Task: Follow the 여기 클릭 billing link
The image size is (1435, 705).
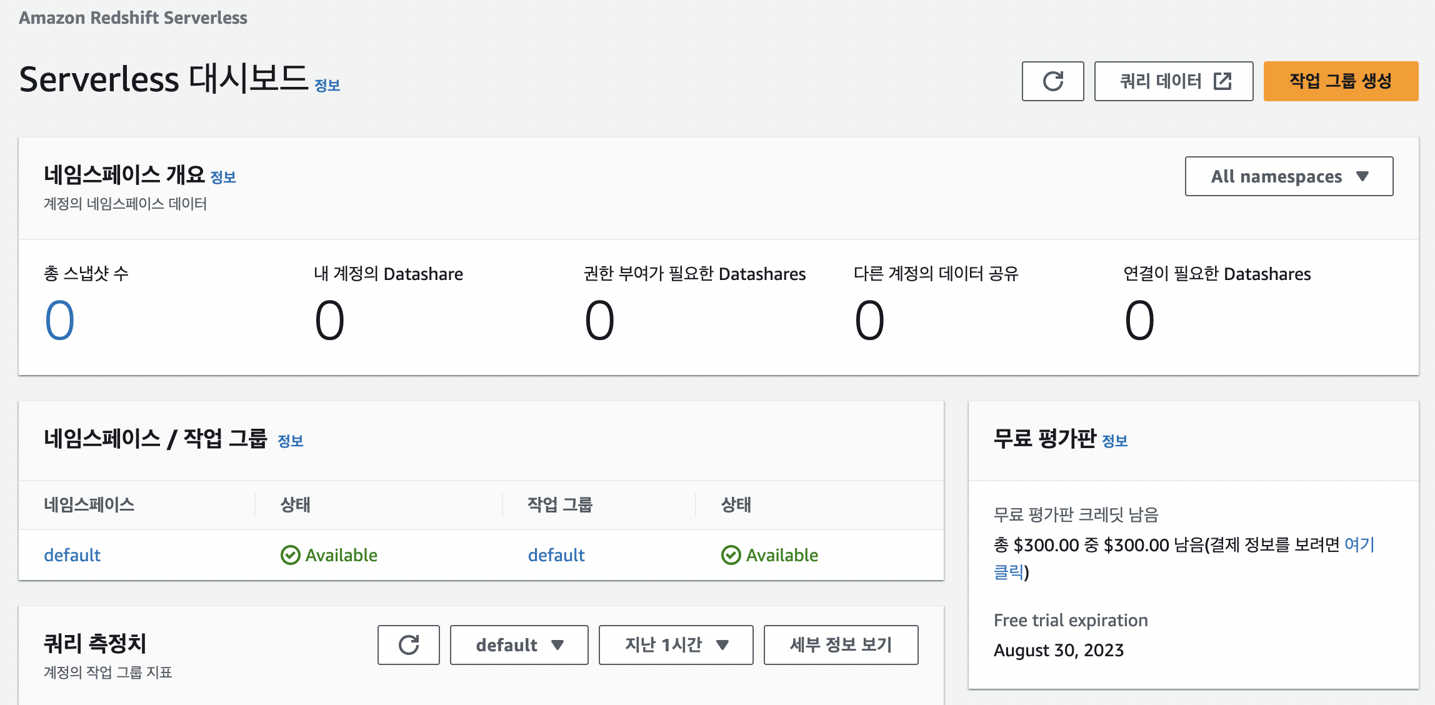Action: [1359, 545]
